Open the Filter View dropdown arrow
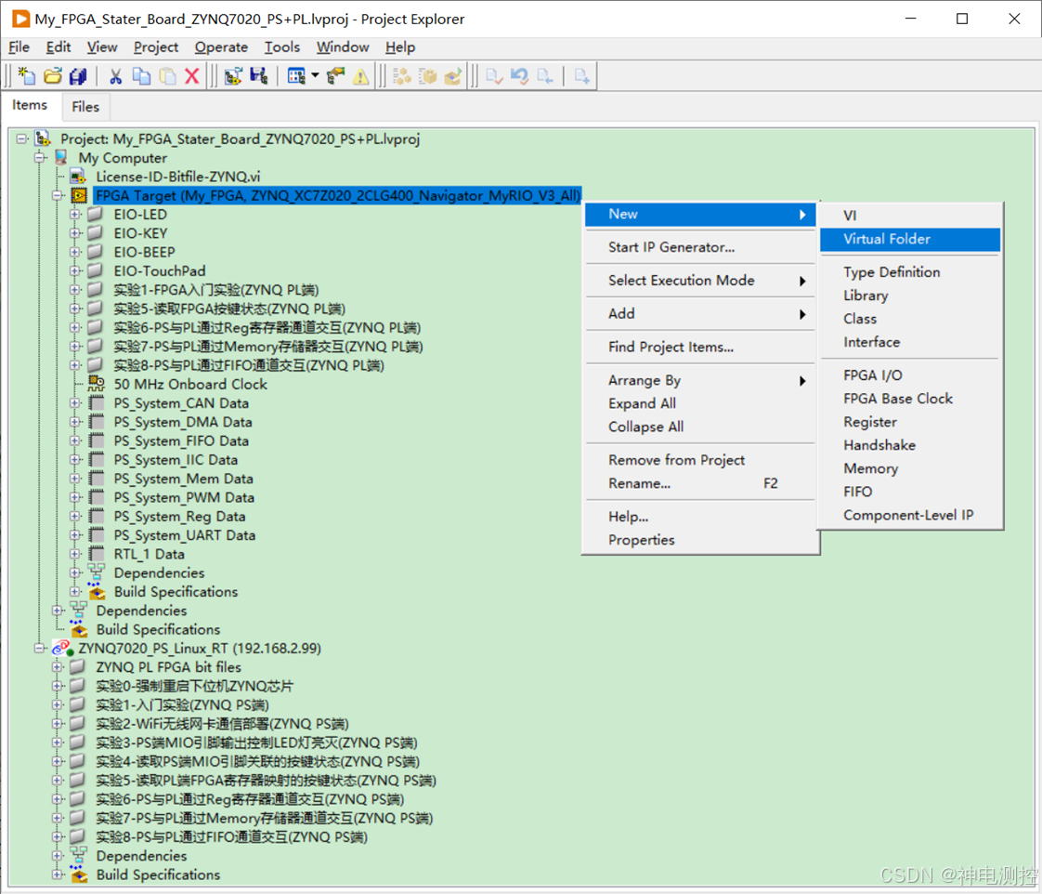This screenshot has height=894, width=1042. 315,76
